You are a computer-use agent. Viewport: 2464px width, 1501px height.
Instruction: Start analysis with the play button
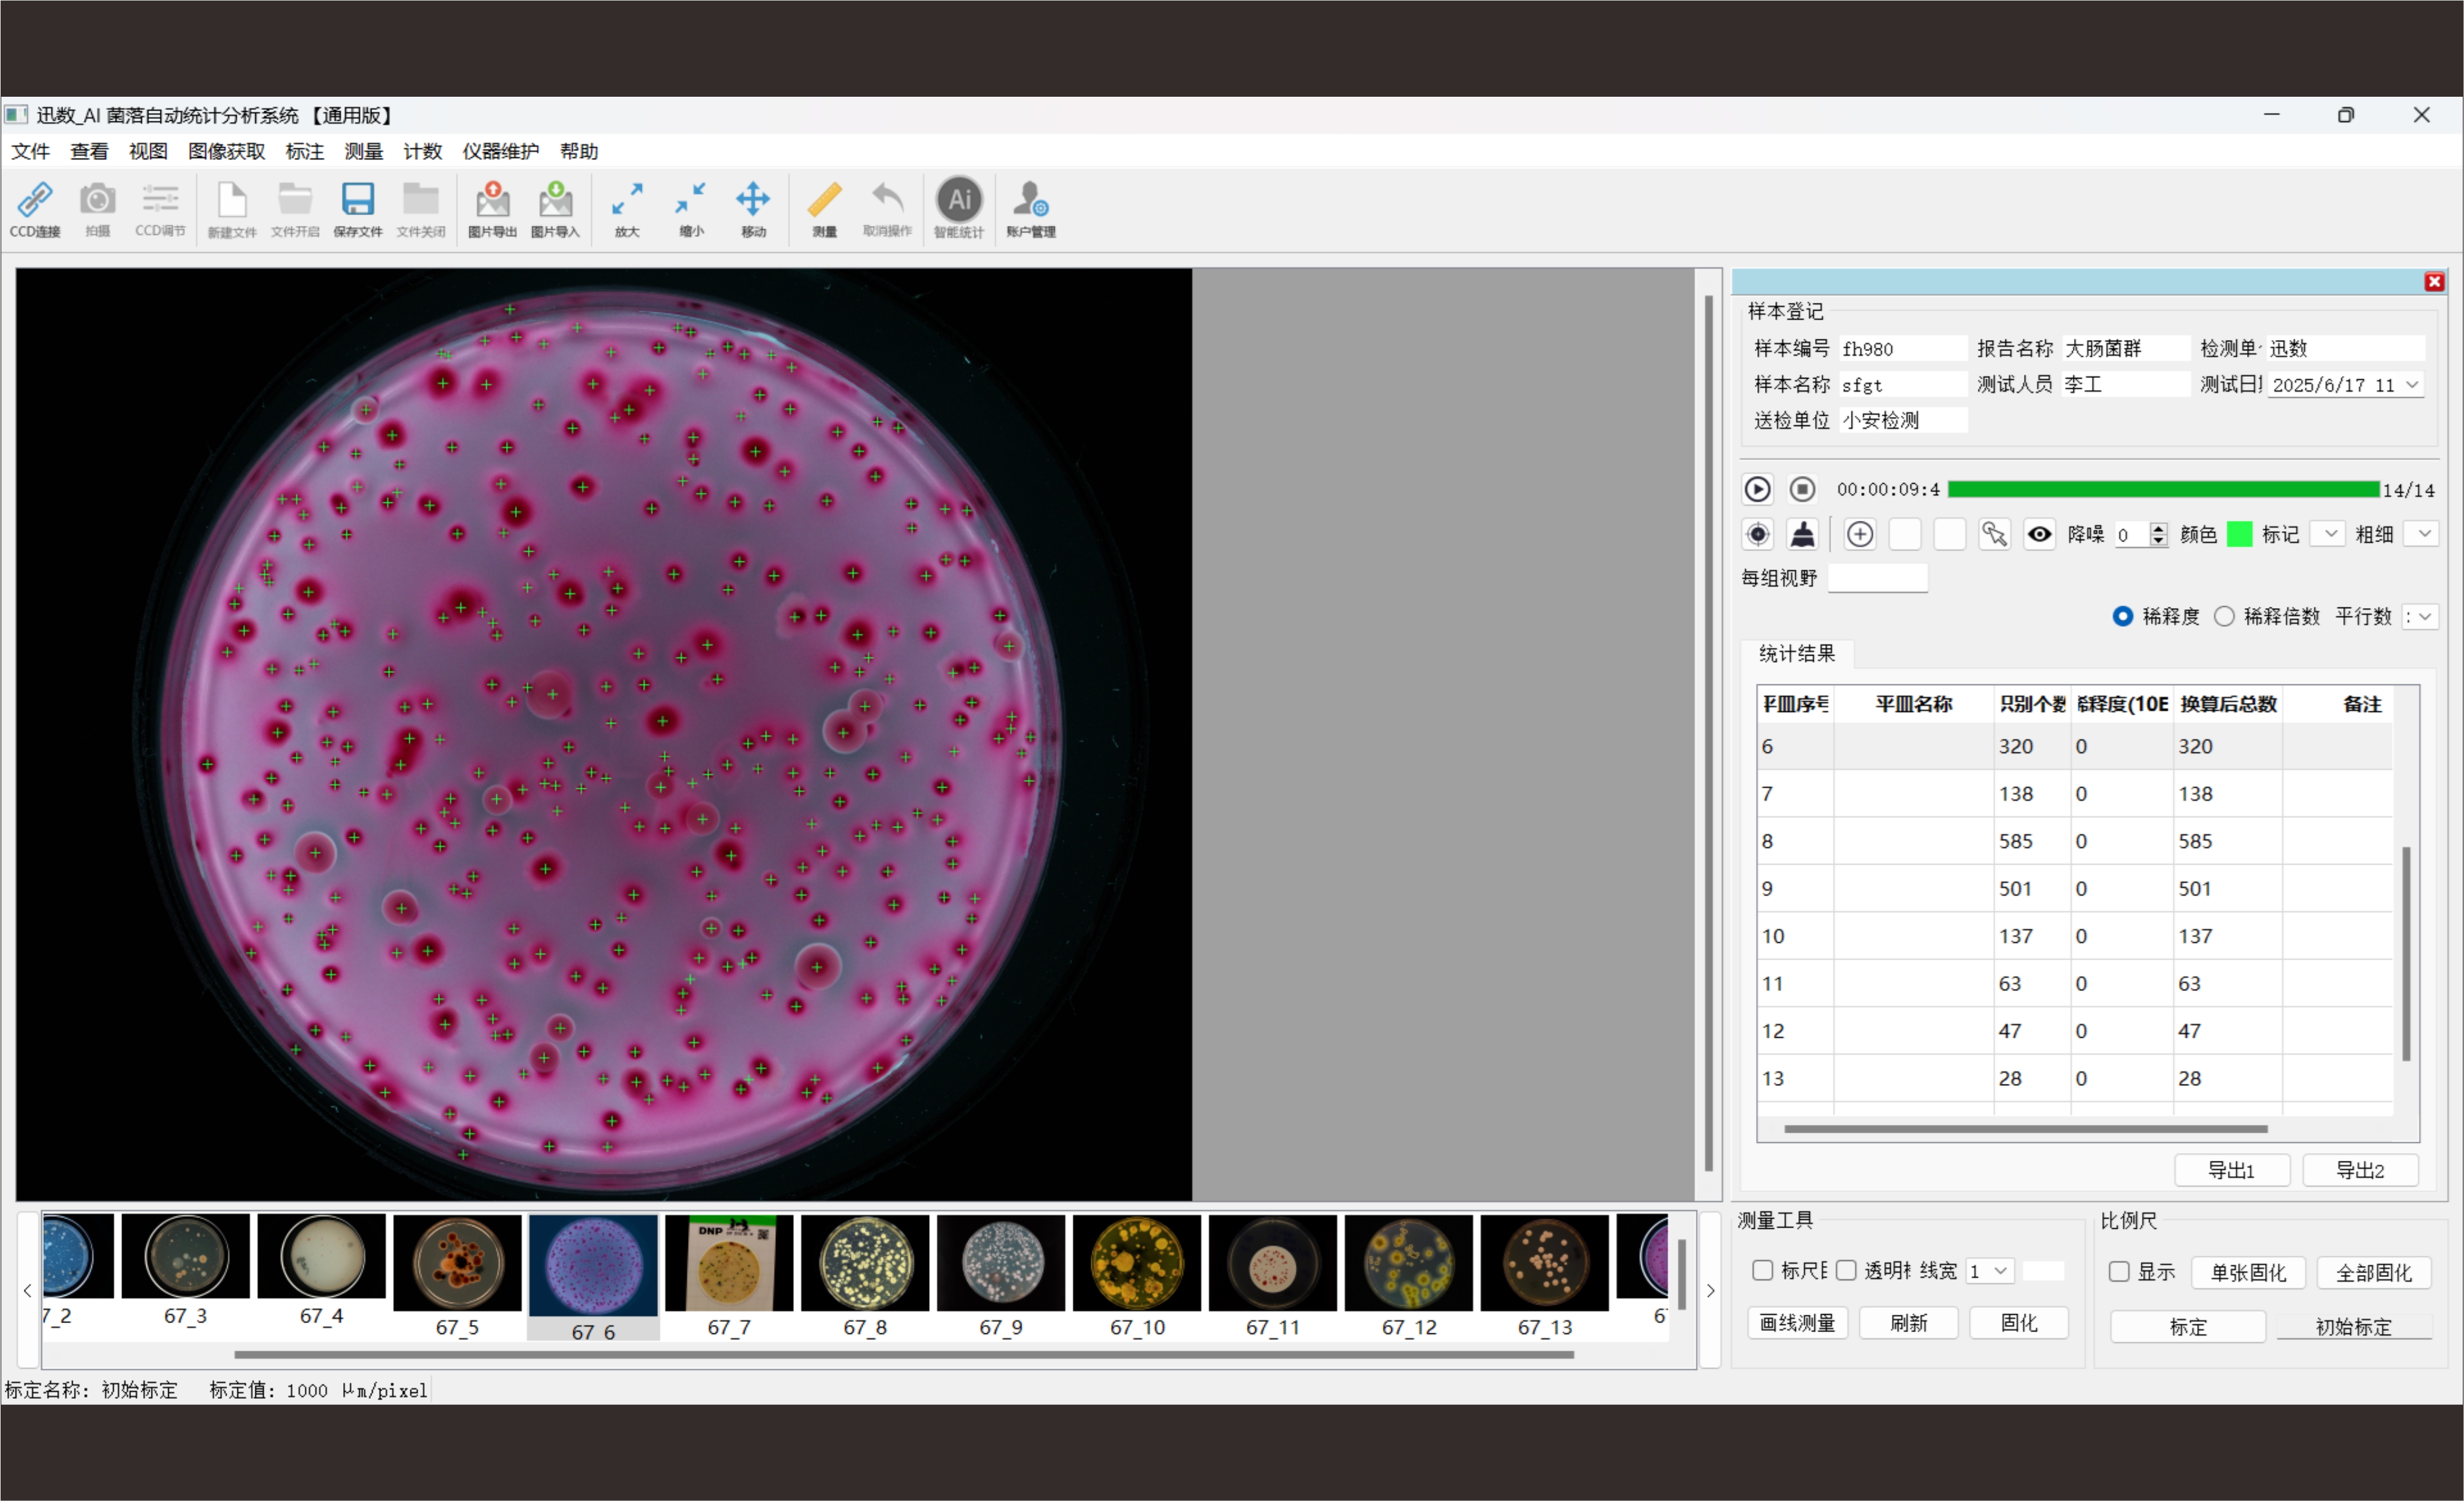point(1757,489)
